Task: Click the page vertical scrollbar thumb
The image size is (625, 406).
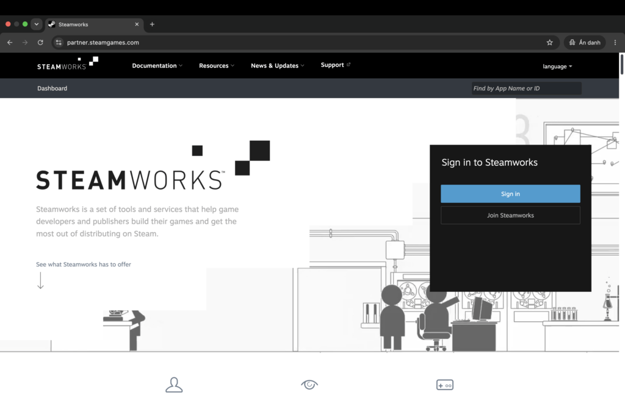Action: pos(621,64)
